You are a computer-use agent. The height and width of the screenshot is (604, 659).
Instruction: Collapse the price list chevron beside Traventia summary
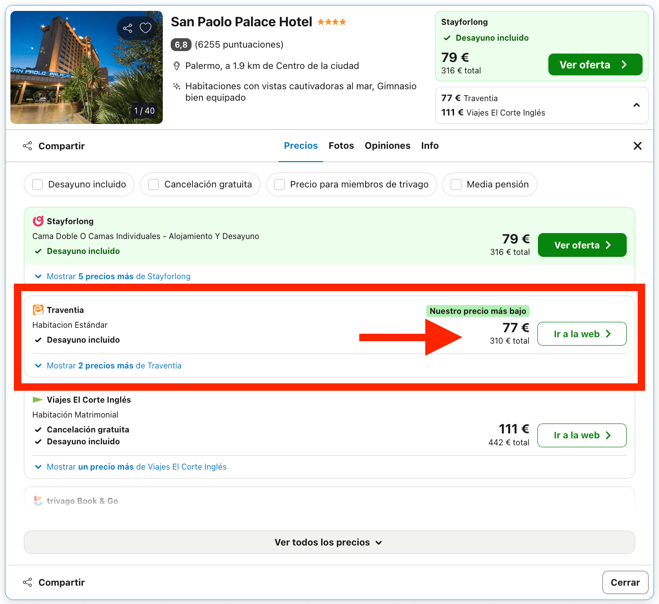click(637, 105)
